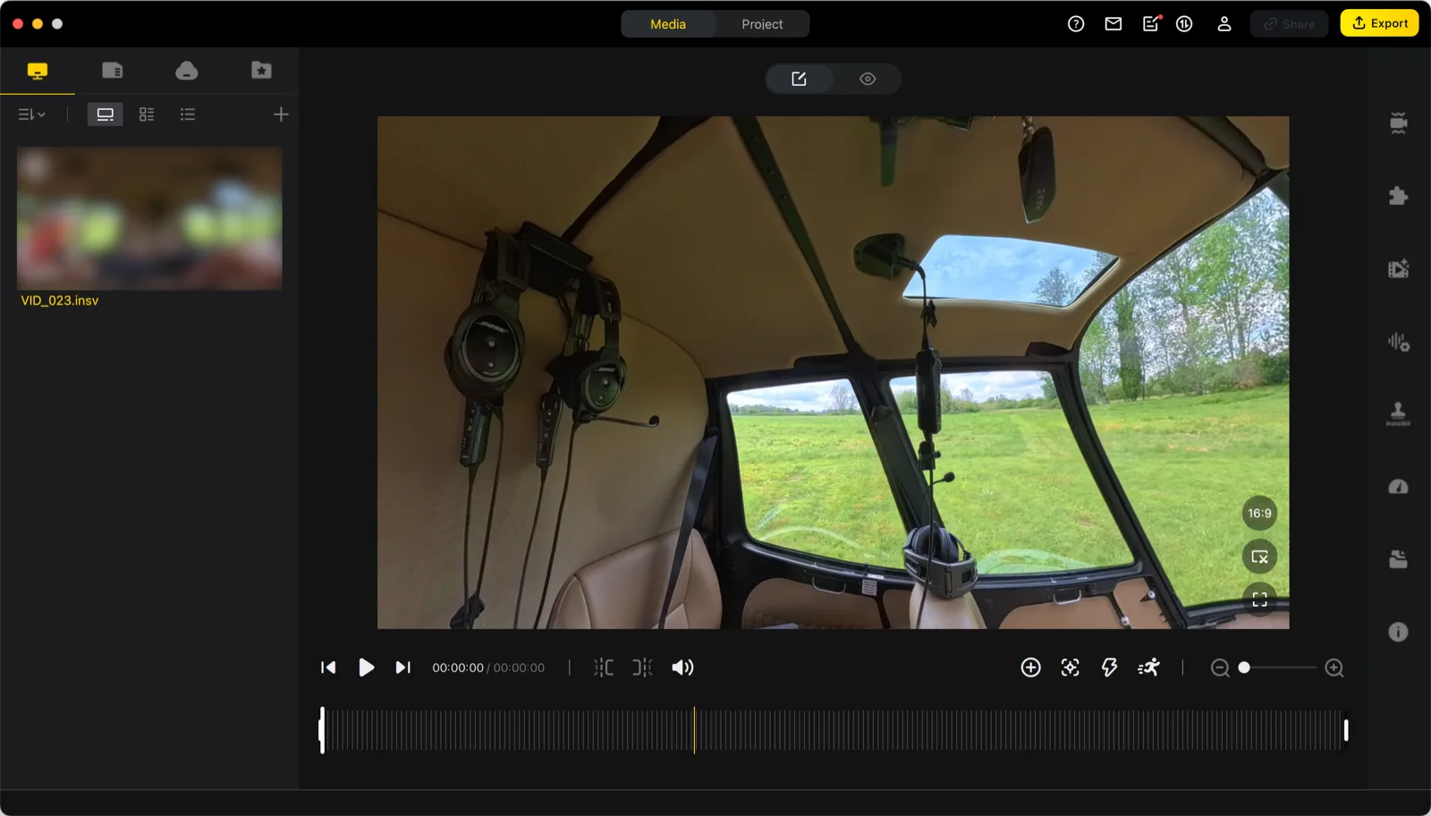Click the current timecode 00:00:00

458,667
